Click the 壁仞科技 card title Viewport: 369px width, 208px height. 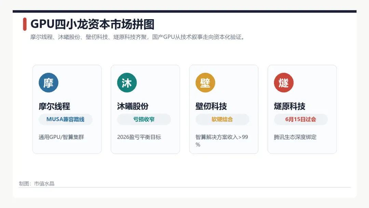click(x=211, y=106)
